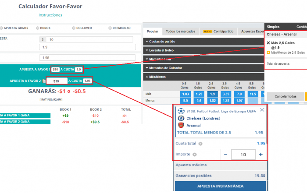Switch to the Popular tab
307x193 pixels.
[x=153, y=32]
